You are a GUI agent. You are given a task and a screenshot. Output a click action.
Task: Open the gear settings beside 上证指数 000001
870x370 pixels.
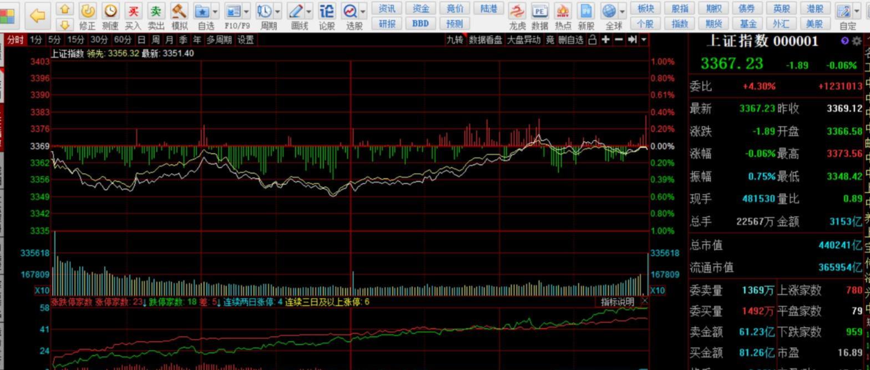click(857, 41)
